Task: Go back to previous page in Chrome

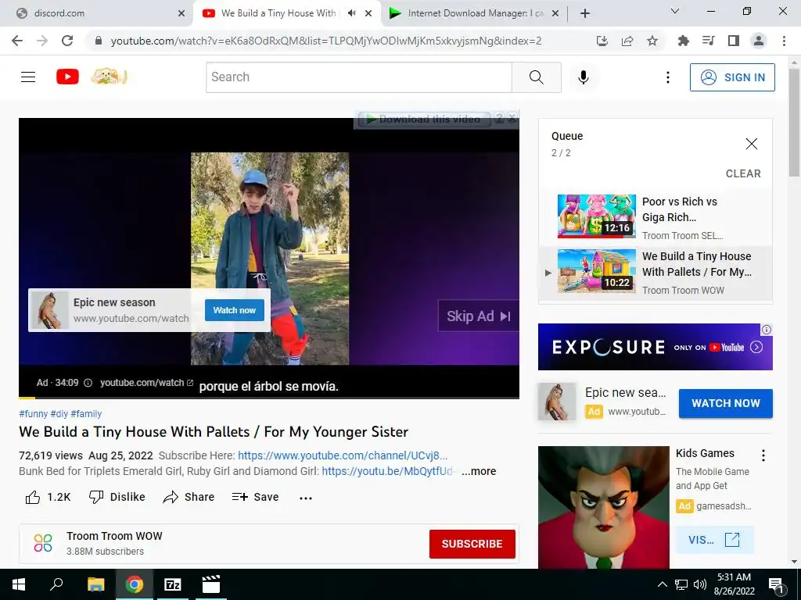Action: (17, 41)
